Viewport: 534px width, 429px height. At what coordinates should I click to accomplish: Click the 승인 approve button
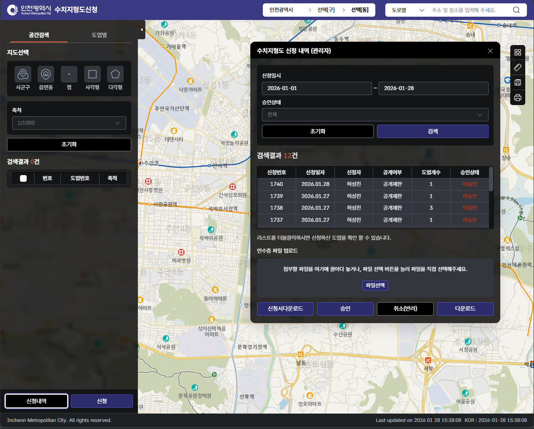[345, 309]
